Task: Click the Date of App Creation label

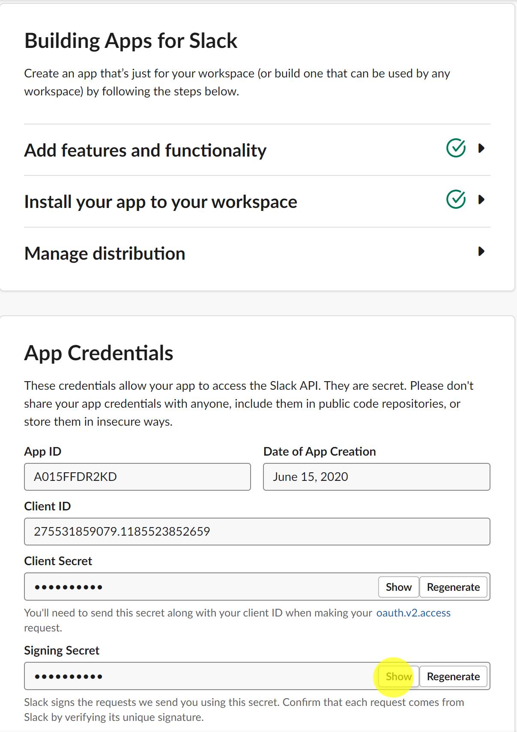Action: [320, 452]
